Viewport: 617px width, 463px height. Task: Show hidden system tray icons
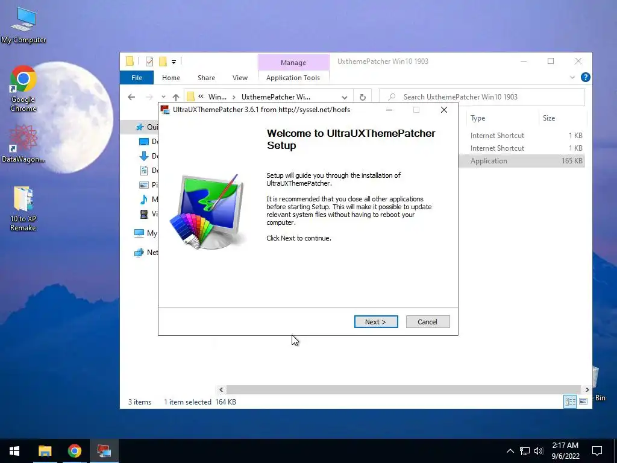pyautogui.click(x=510, y=451)
